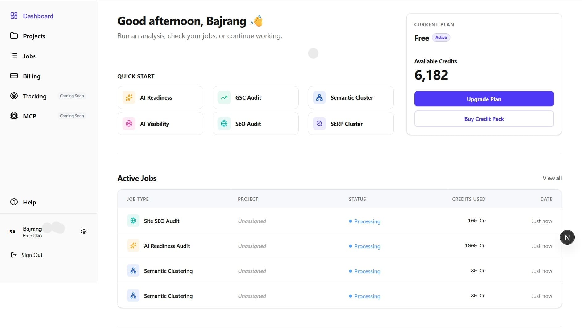Open the Jobs section
This screenshot has width=582, height=330.
[29, 56]
